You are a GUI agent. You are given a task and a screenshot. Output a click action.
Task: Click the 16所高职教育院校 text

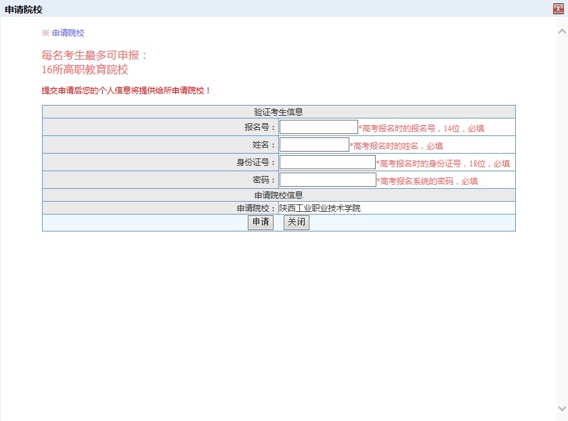[85, 70]
